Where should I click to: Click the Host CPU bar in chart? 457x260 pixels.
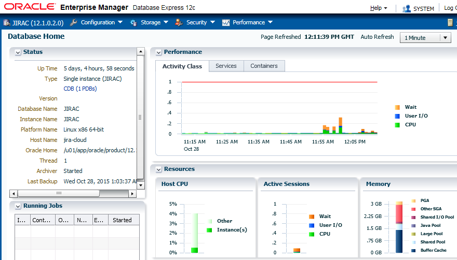pyautogui.click(x=194, y=233)
